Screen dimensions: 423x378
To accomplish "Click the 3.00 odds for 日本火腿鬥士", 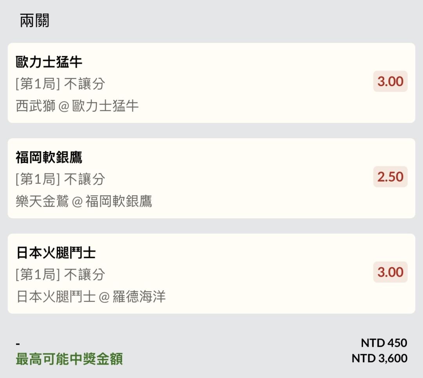I will 390,272.
